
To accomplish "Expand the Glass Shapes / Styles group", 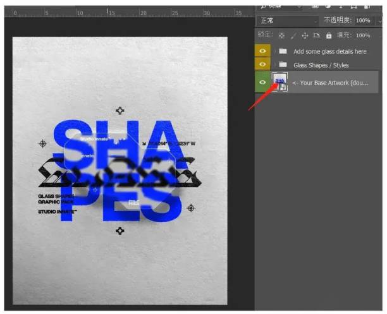I will click(x=274, y=65).
